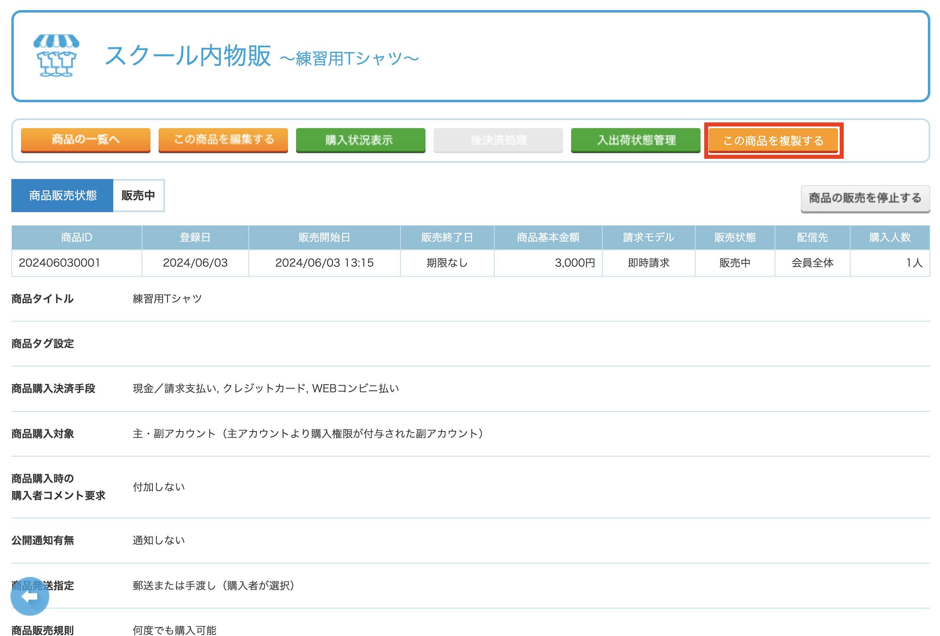Click registration date 2024/06/03 cell
The image size is (940, 636).
coord(195,263)
